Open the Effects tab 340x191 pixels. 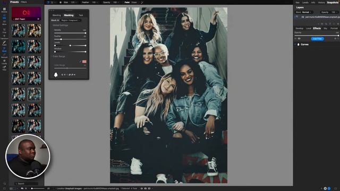click(x=317, y=28)
